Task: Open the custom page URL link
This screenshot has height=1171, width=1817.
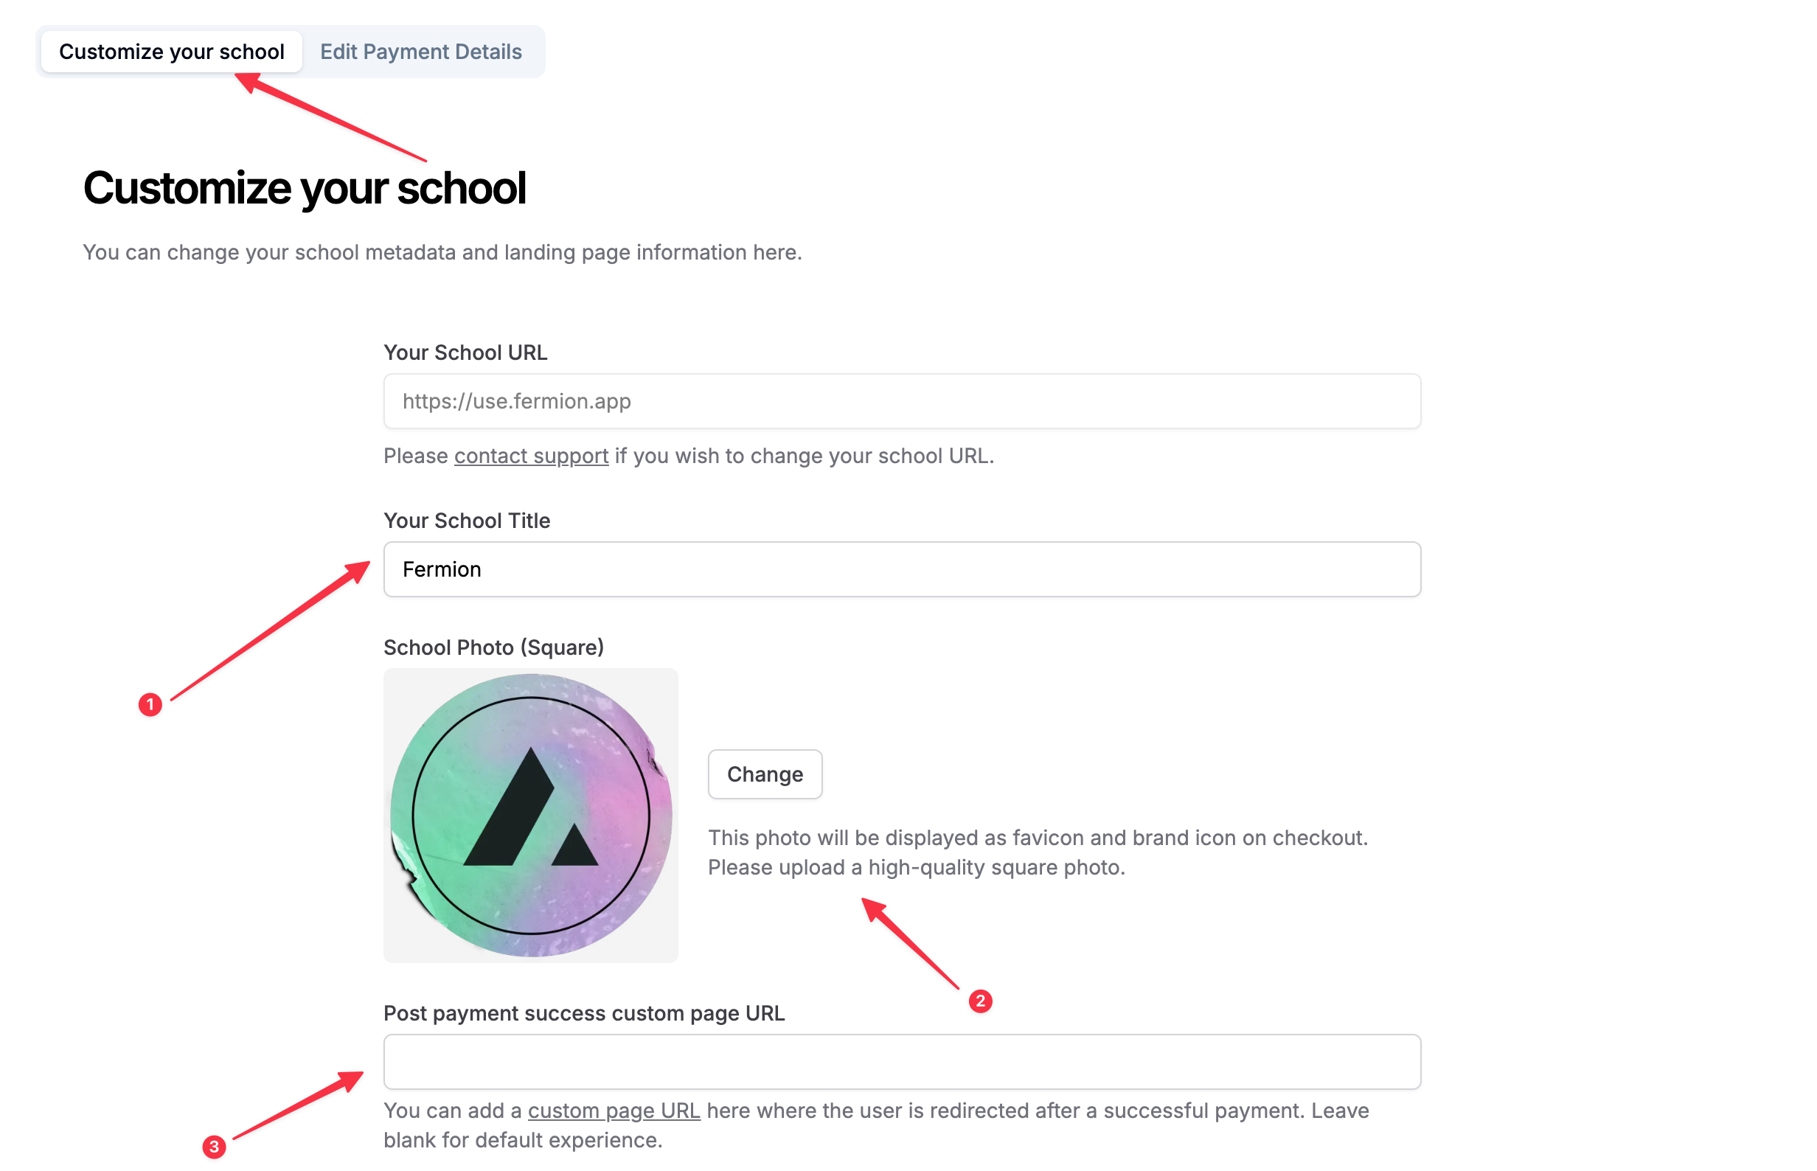Action: [614, 1111]
